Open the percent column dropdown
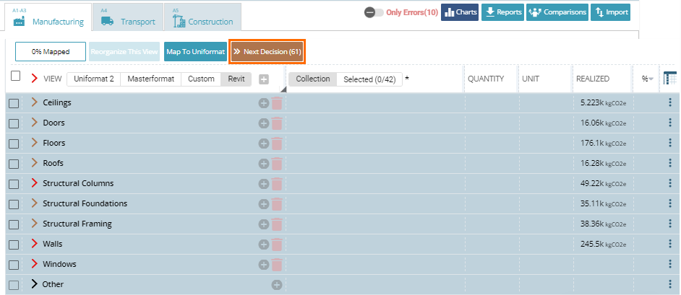 tap(646, 79)
